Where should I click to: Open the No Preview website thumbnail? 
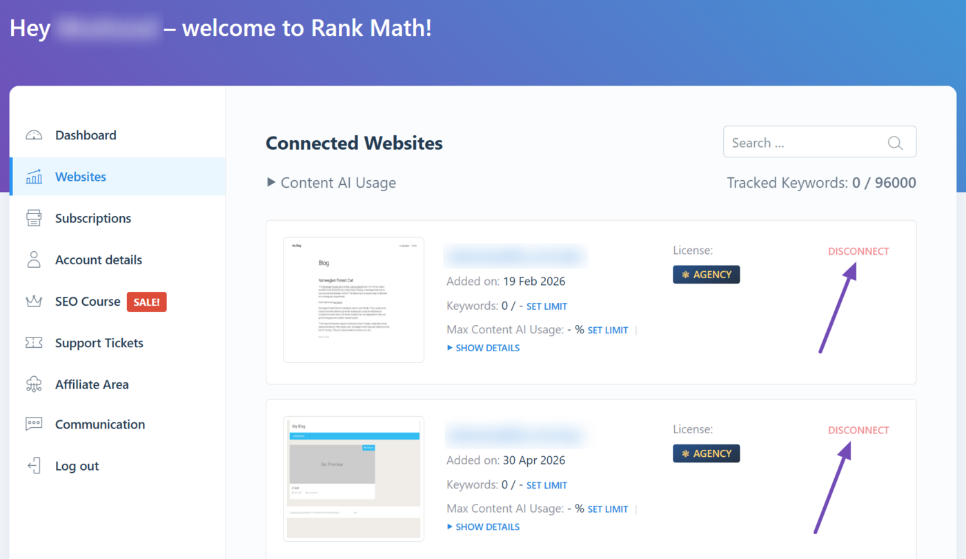click(353, 479)
